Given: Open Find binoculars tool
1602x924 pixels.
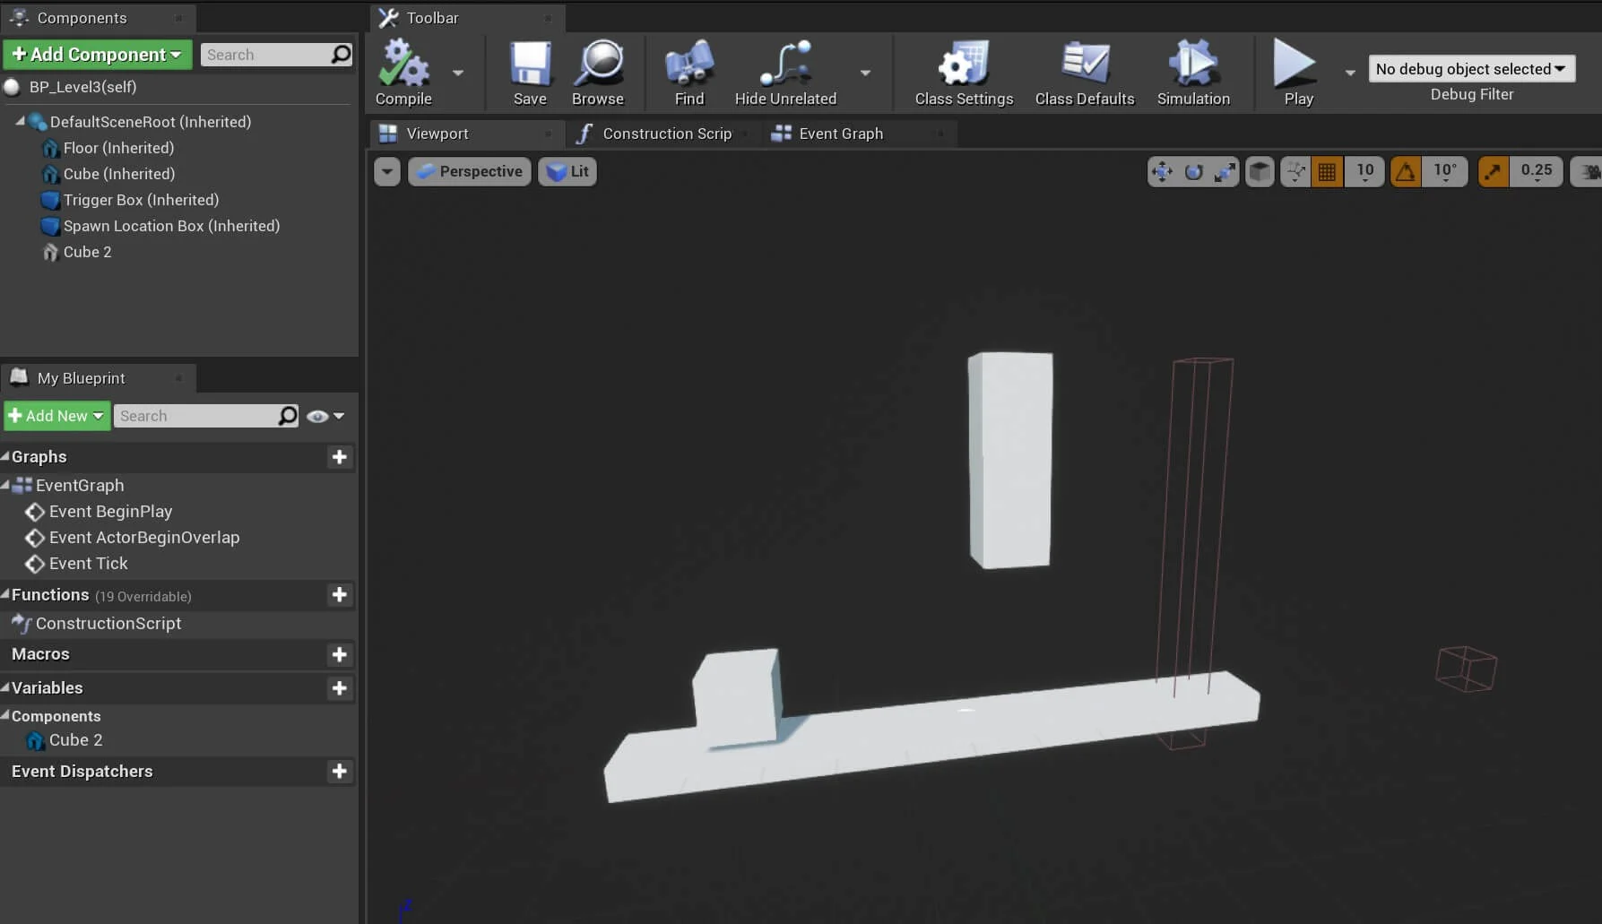Looking at the screenshot, I should click(x=688, y=65).
